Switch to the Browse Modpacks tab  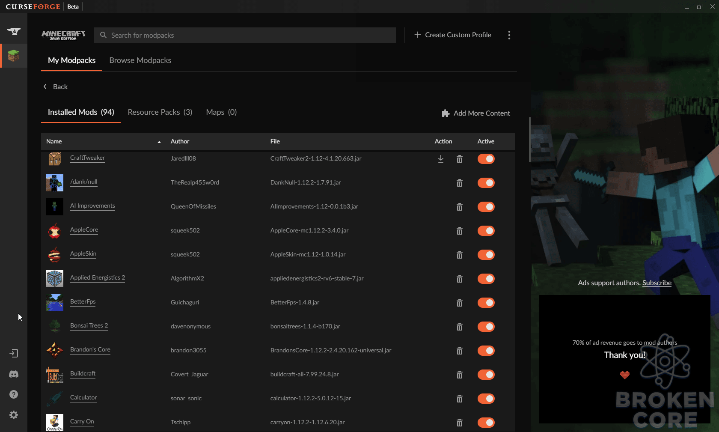tap(140, 60)
